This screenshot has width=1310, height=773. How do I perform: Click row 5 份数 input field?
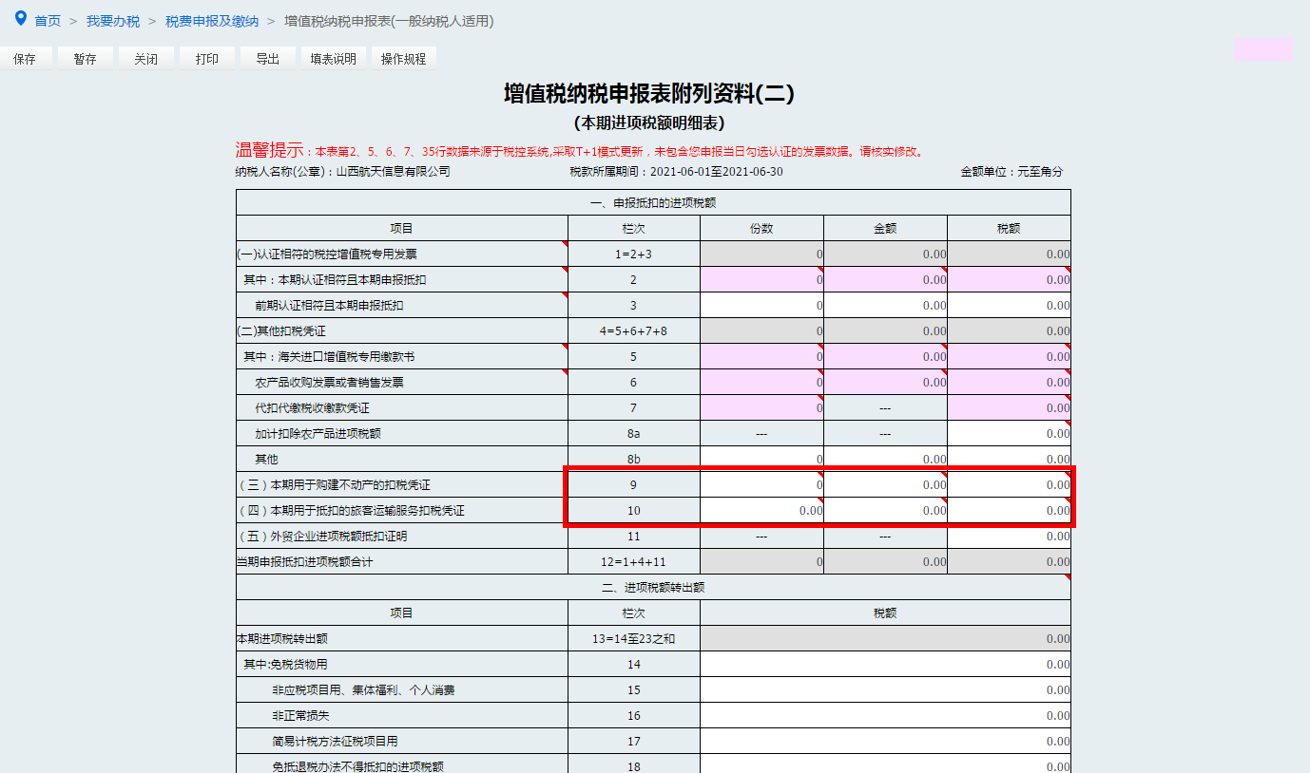761,357
